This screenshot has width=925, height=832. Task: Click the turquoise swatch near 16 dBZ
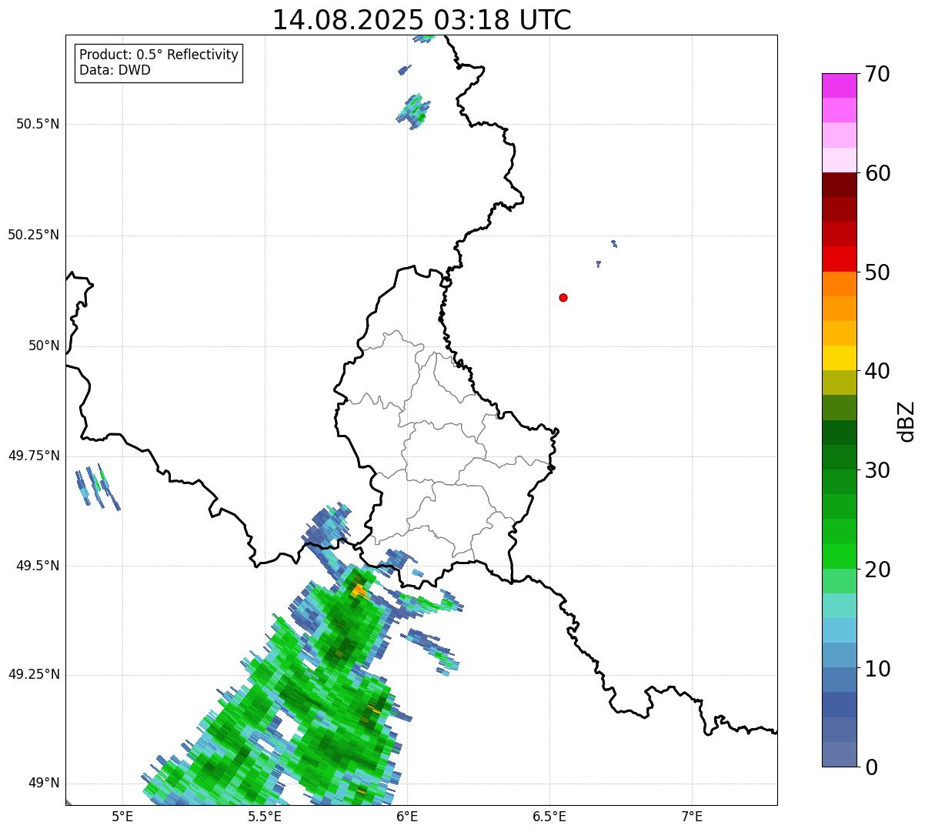coord(839,606)
